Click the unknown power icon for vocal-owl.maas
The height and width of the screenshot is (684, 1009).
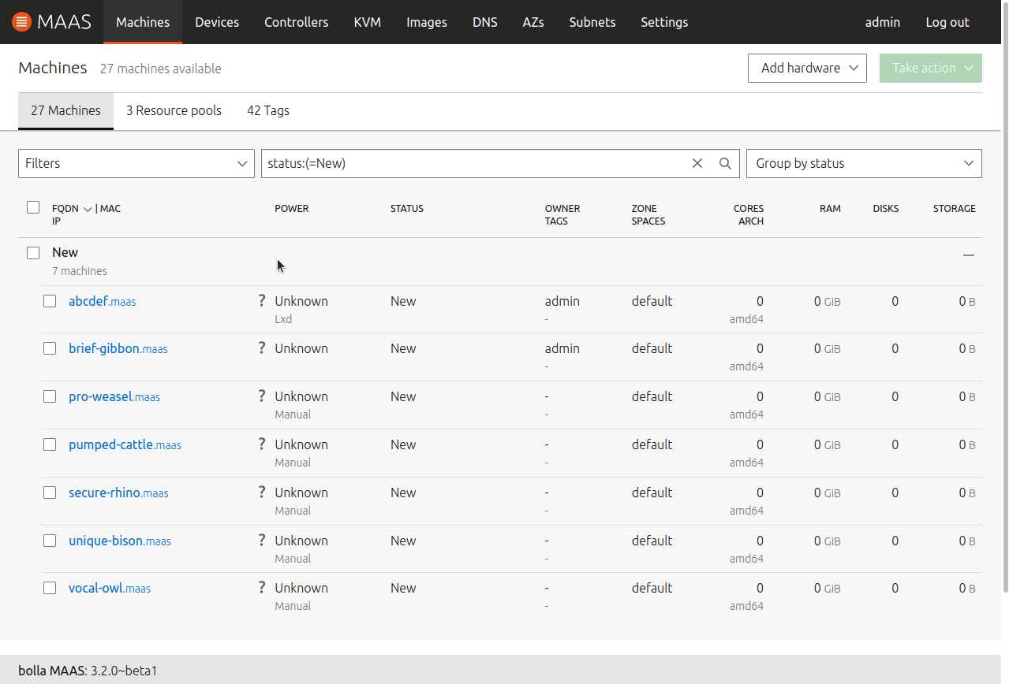click(x=262, y=587)
